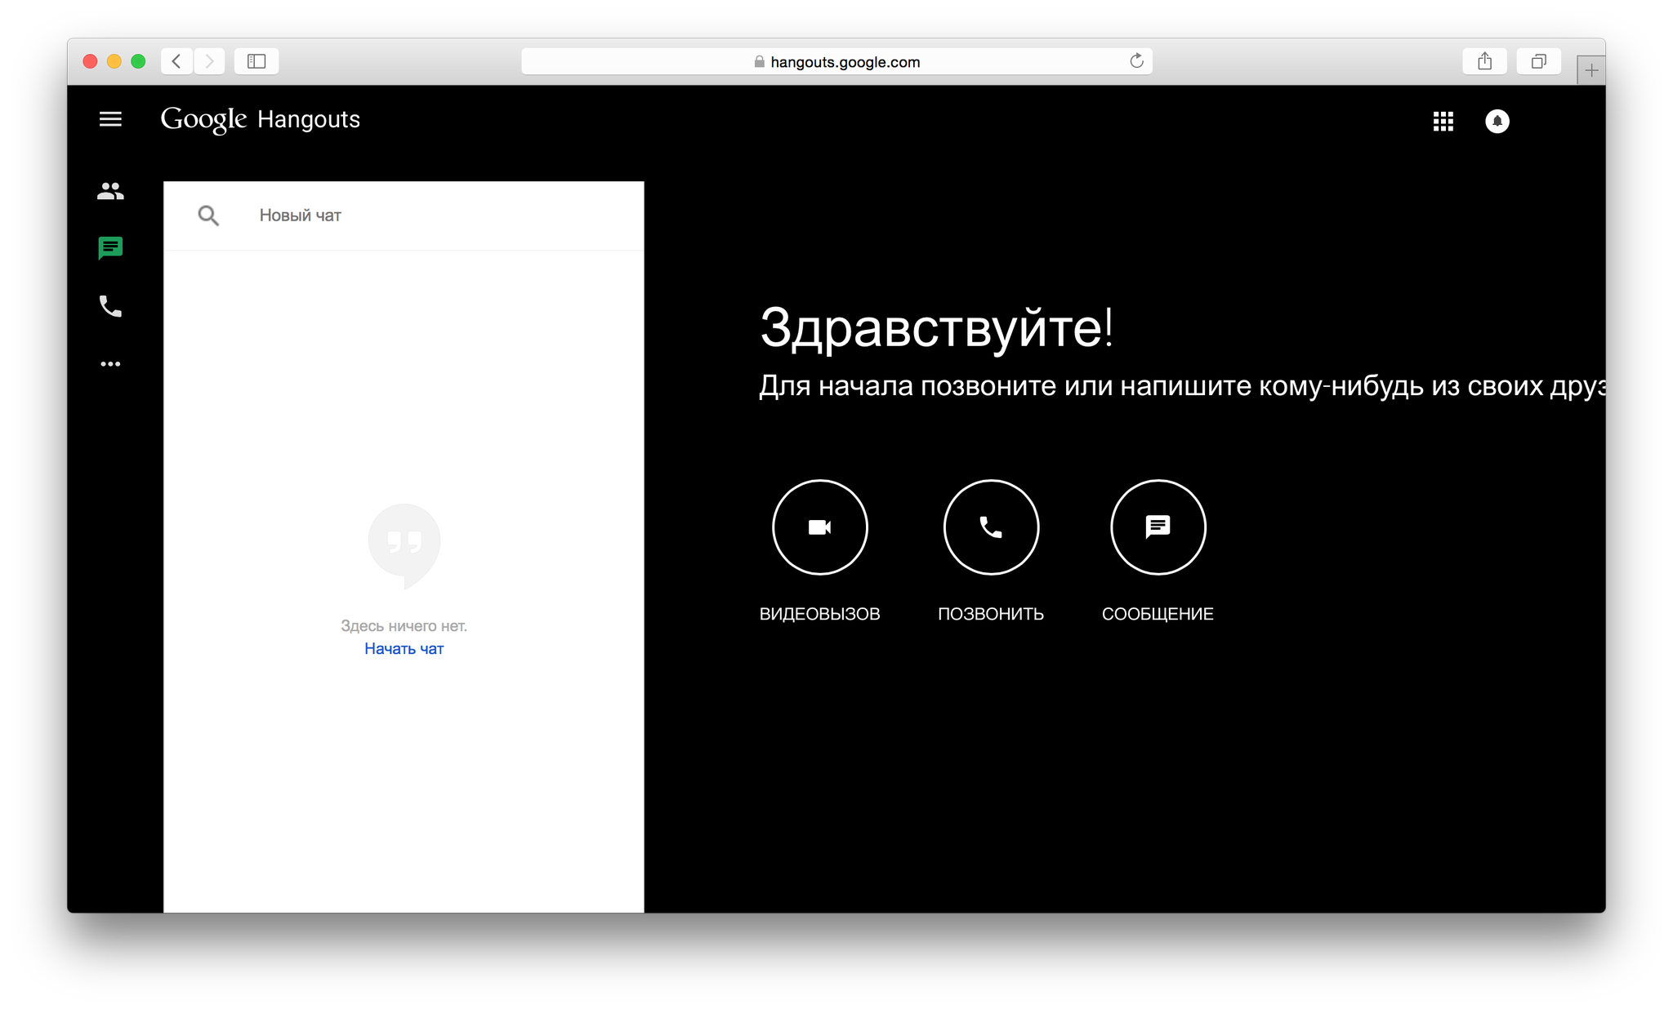
Task: Open a new Safari tab
Action: 1591,70
